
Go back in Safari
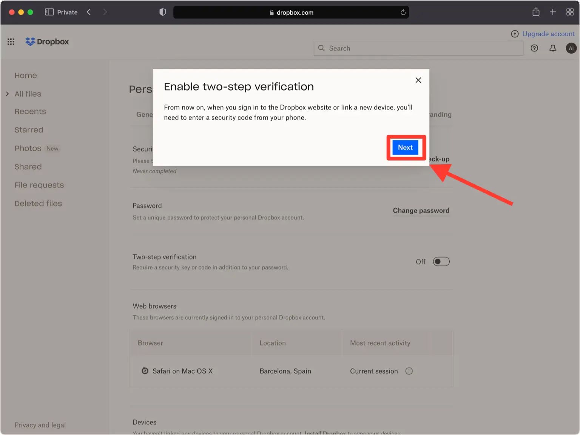89,12
